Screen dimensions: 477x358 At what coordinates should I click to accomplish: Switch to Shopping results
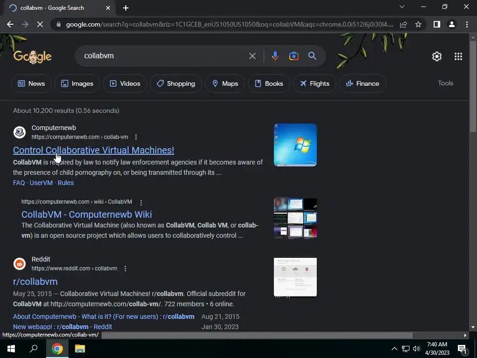[x=176, y=83]
